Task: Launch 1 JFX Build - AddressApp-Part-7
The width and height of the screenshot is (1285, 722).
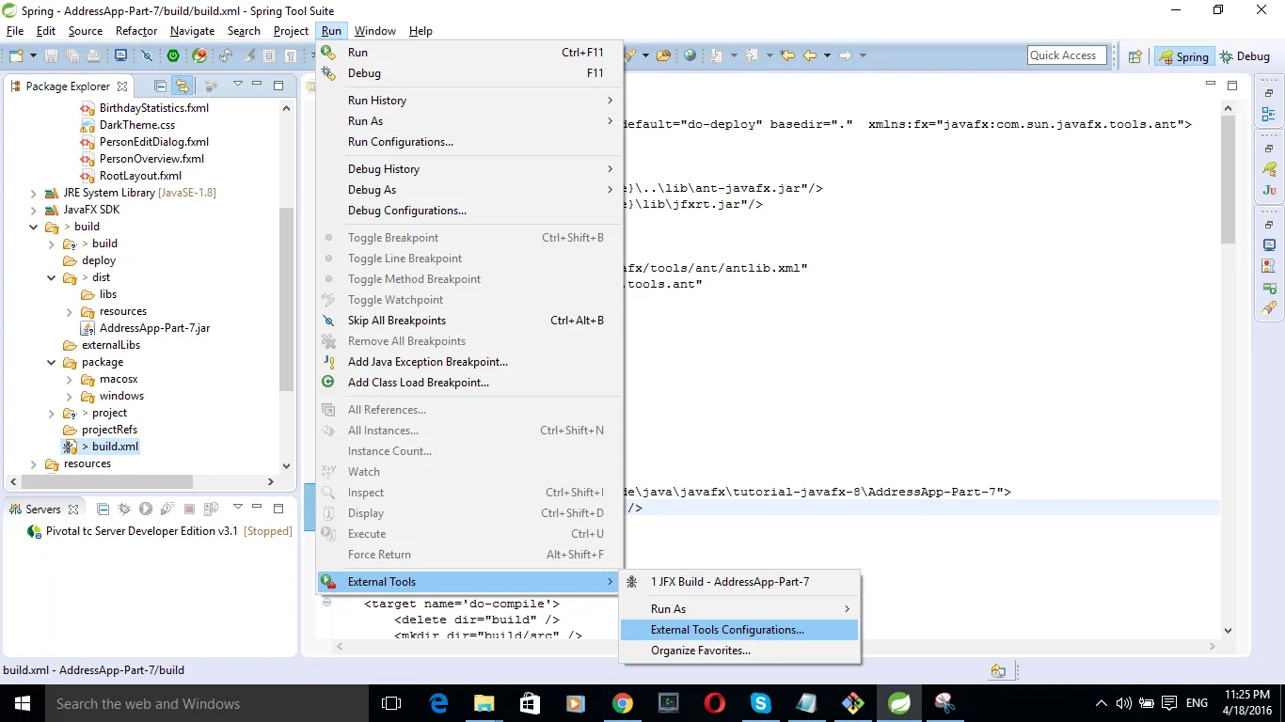Action: (739, 582)
